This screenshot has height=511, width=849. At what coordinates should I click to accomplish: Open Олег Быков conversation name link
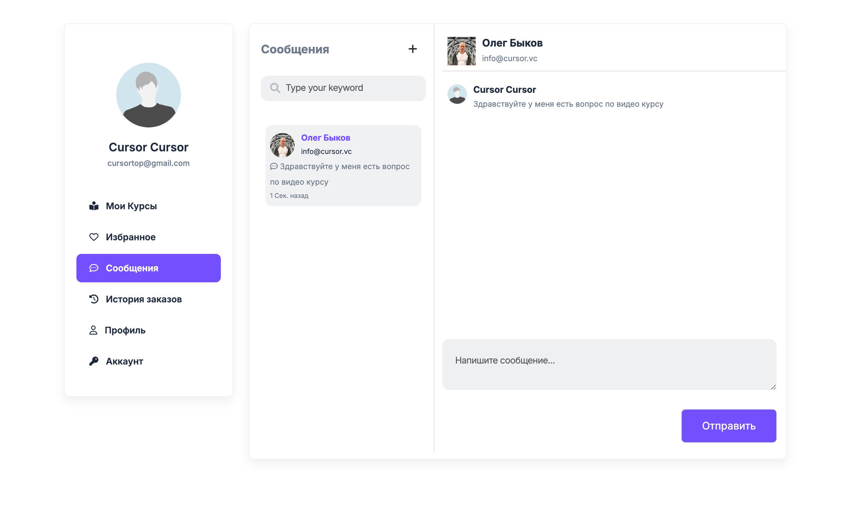(x=325, y=138)
